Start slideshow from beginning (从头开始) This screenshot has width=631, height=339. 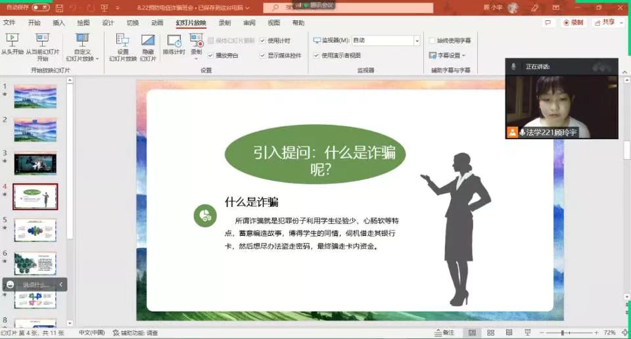(12, 45)
